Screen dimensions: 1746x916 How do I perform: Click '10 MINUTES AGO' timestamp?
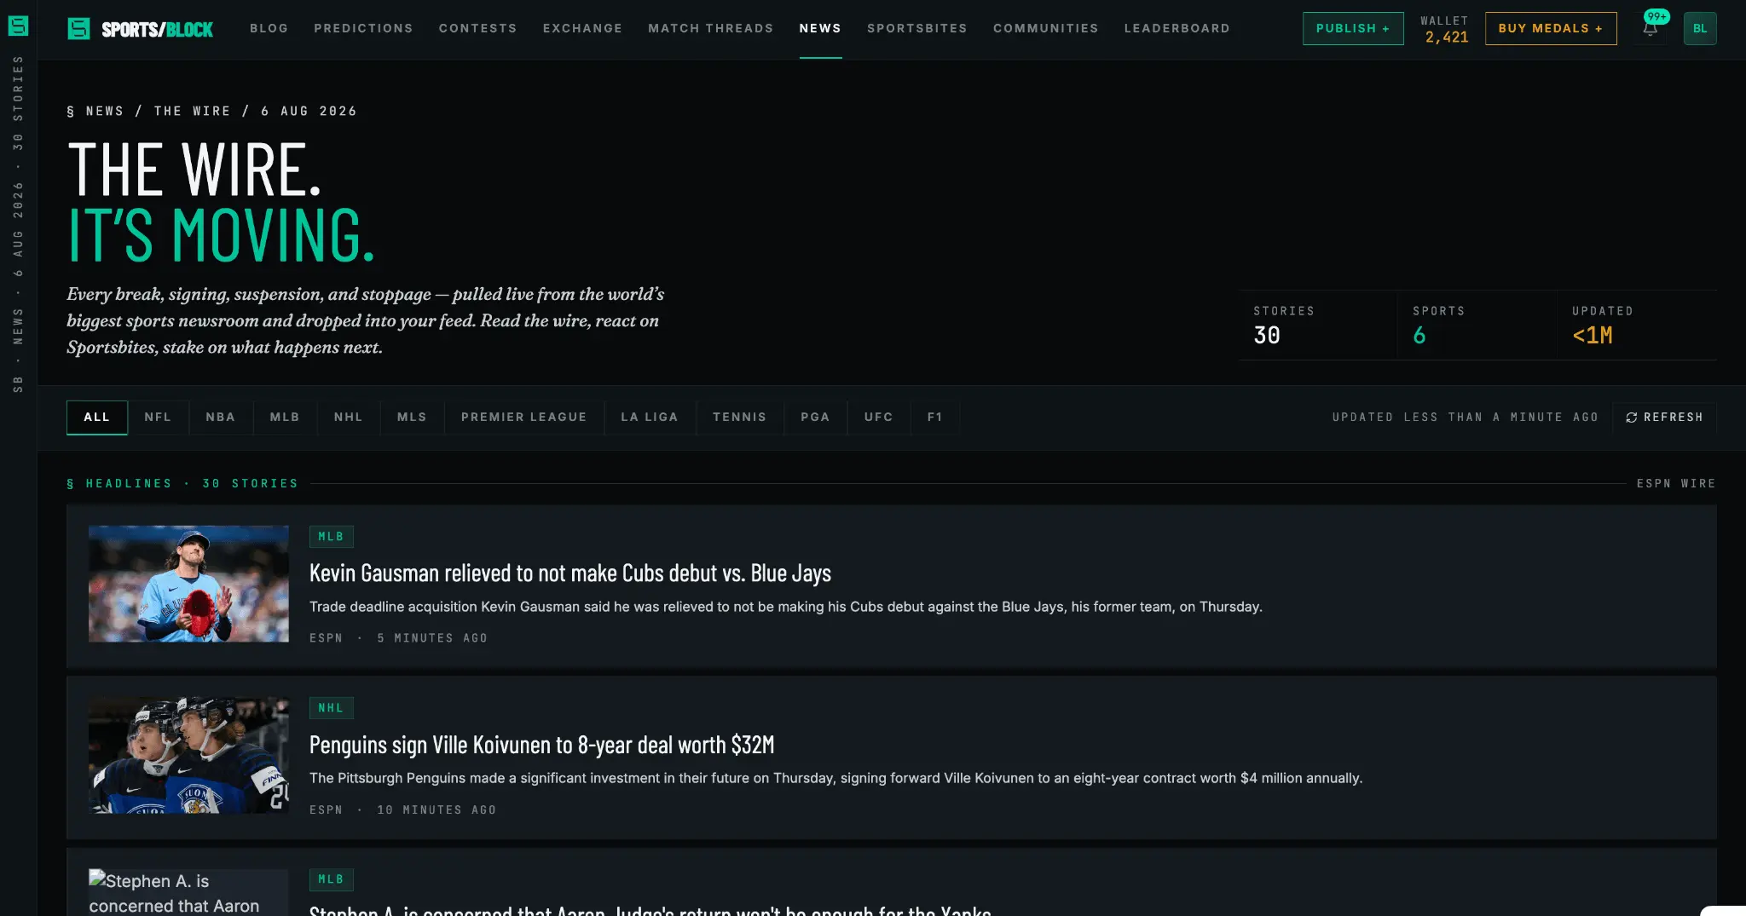click(436, 810)
